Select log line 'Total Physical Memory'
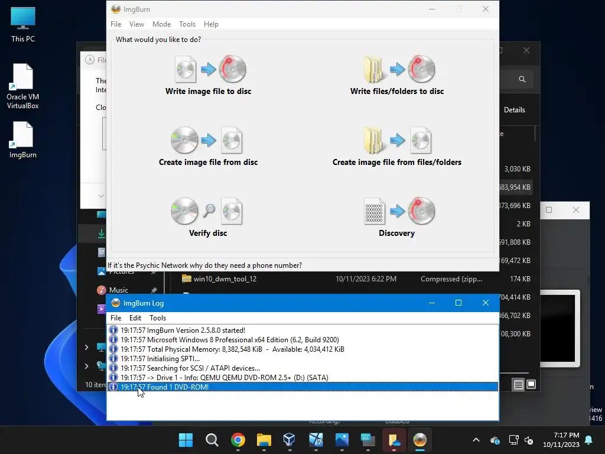The image size is (605, 454). pyautogui.click(x=303, y=349)
